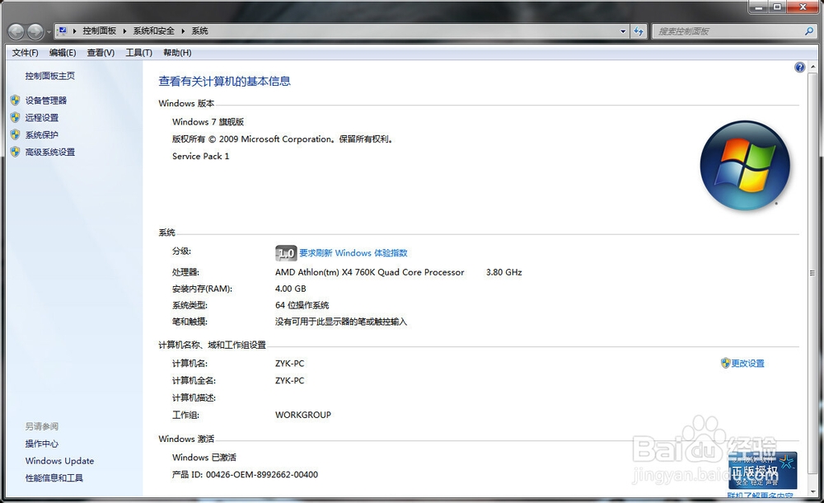Select 控制面板 in the breadcrumb path
Viewport: 824px width, 503px height.
[x=100, y=31]
